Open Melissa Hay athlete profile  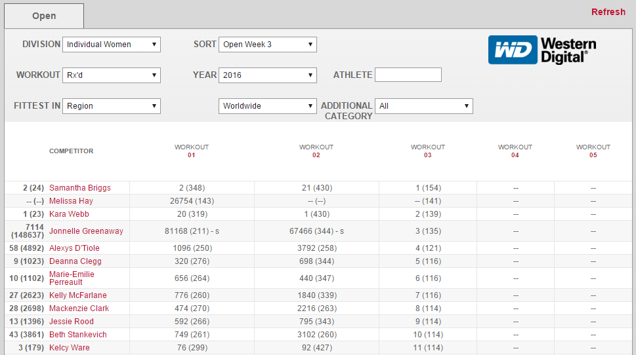click(x=71, y=201)
